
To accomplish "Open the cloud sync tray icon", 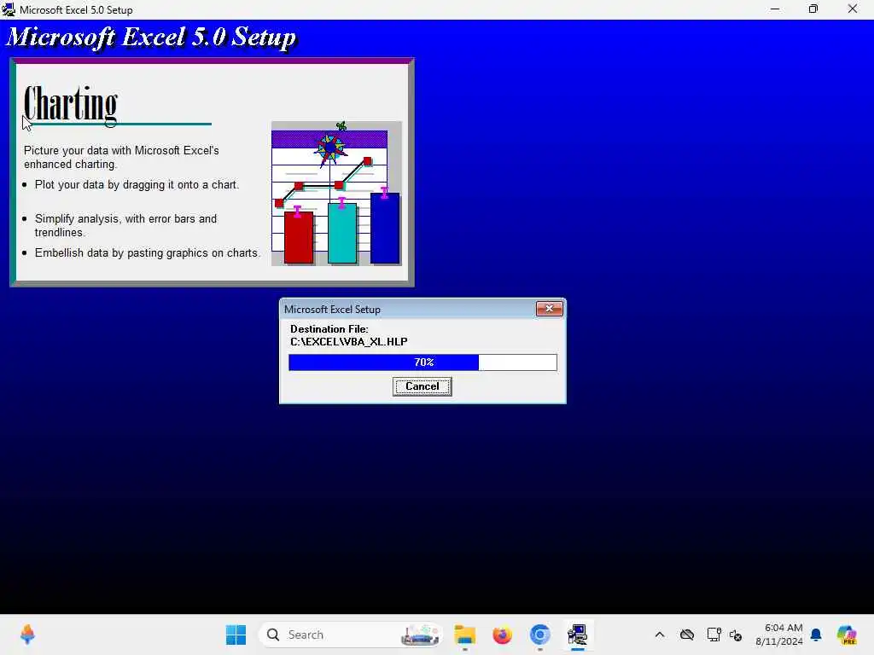I will pyautogui.click(x=687, y=635).
